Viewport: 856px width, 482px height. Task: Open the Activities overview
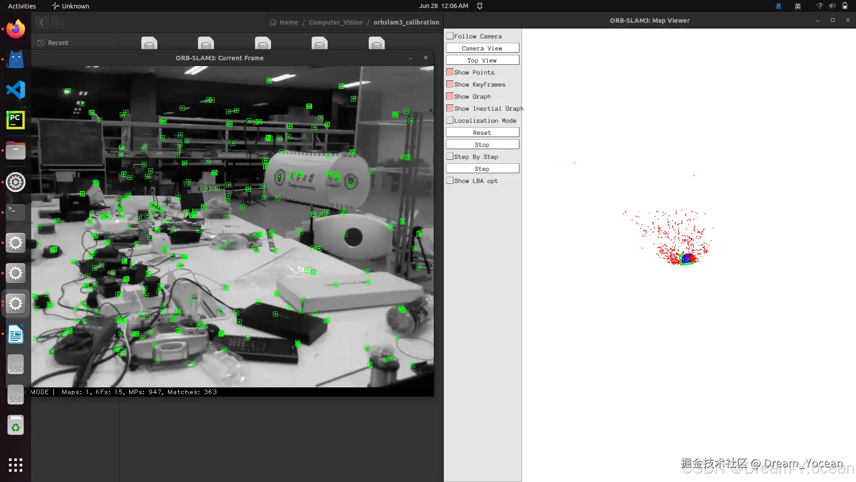pyautogui.click(x=22, y=6)
